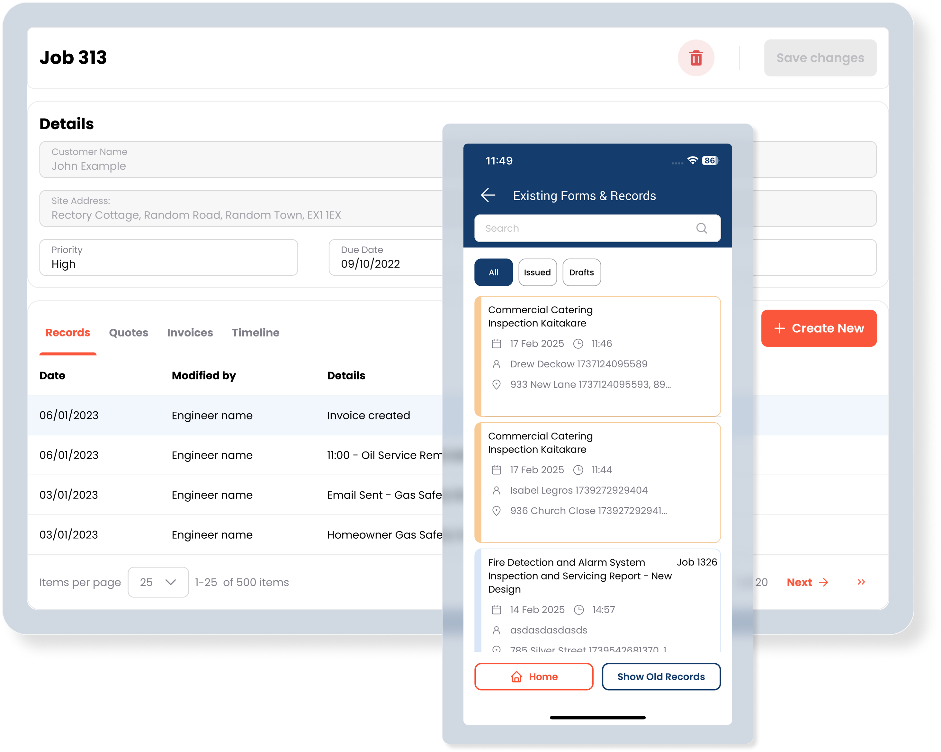
Task: Open the items per page dropdown
Action: [158, 582]
